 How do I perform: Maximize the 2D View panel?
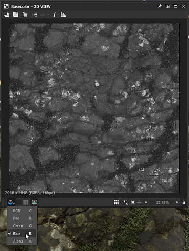pos(175,6)
